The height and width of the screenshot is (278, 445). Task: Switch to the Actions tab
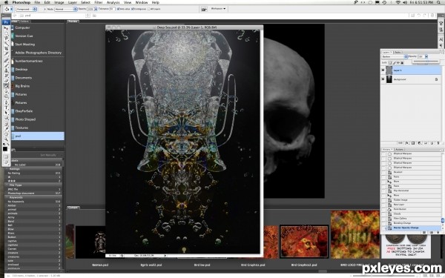(399, 150)
